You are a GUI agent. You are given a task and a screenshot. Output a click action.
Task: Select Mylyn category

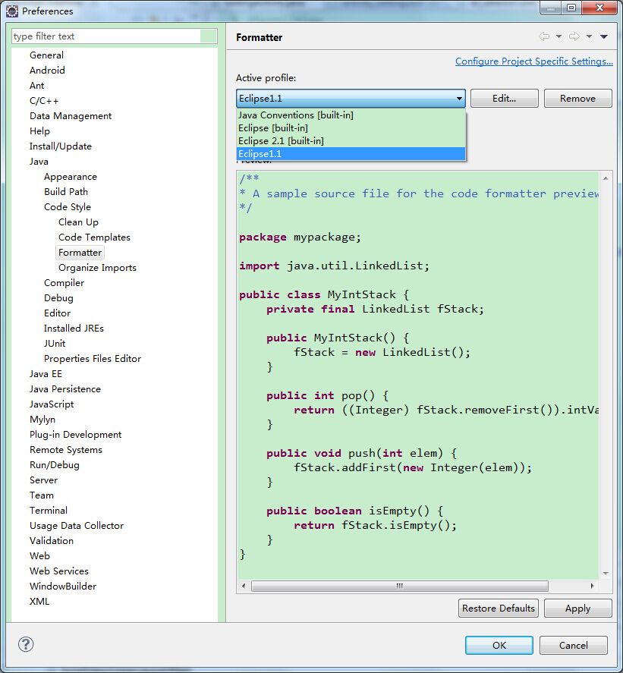click(x=42, y=420)
